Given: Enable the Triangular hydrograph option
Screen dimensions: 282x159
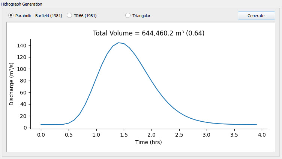Looking at the screenshot, I should [x=128, y=15].
